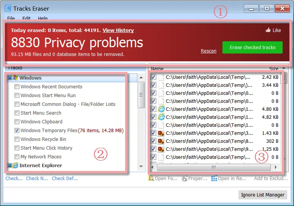Toggle the Windows group tri-state checkbox
The height and width of the screenshot is (206, 294).
(x=10, y=78)
